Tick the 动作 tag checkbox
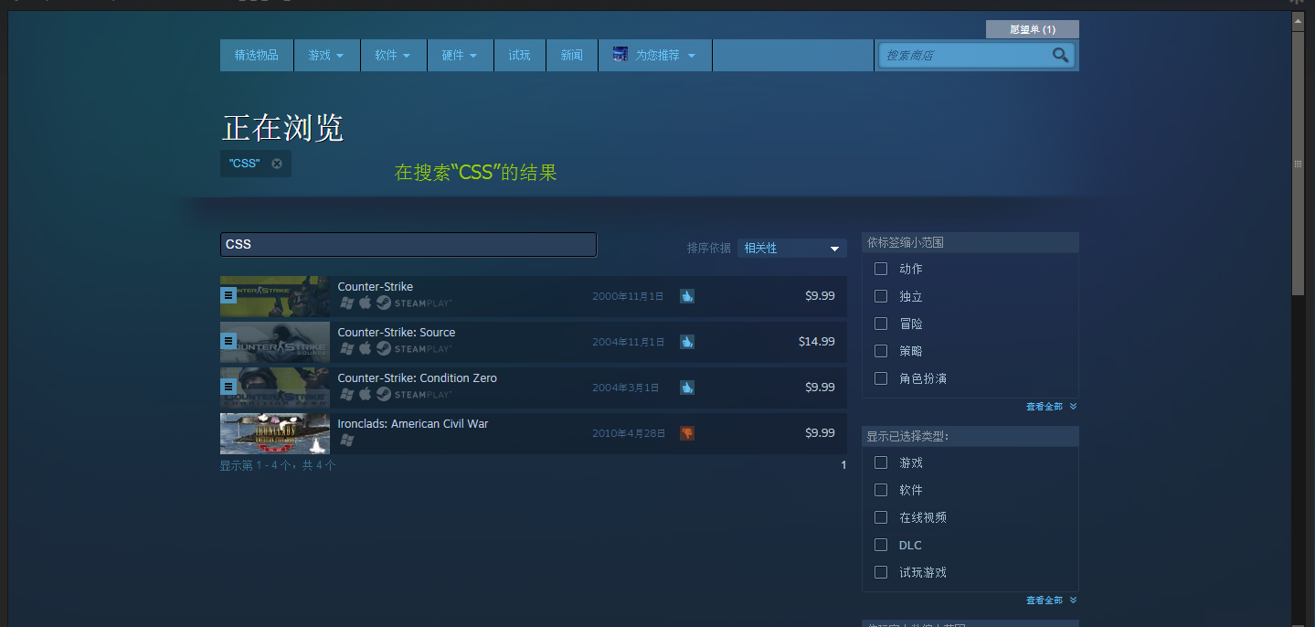Screen dimensions: 1315x627 tap(881, 269)
